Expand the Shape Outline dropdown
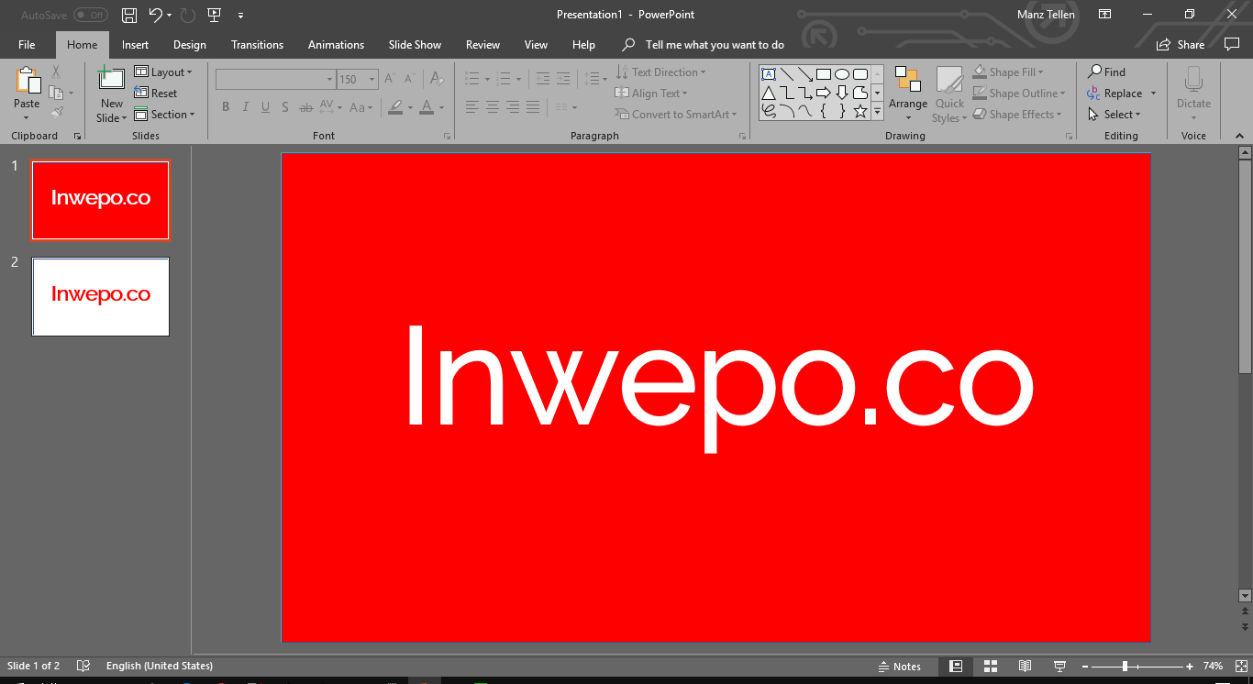This screenshot has height=684, width=1253. [x=1019, y=94]
